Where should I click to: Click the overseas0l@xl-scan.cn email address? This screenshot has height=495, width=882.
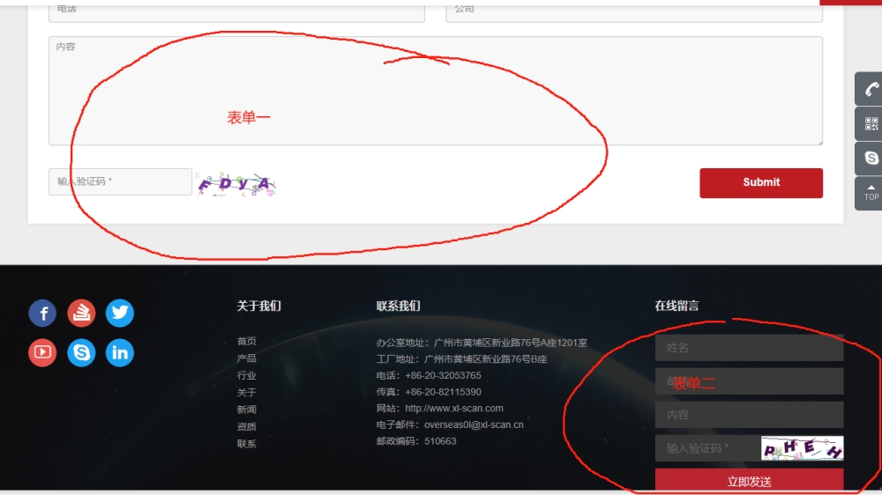[x=474, y=425]
